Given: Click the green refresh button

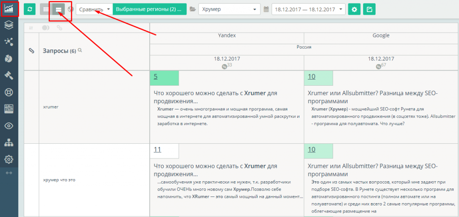Looking at the screenshot, I should (30, 9).
